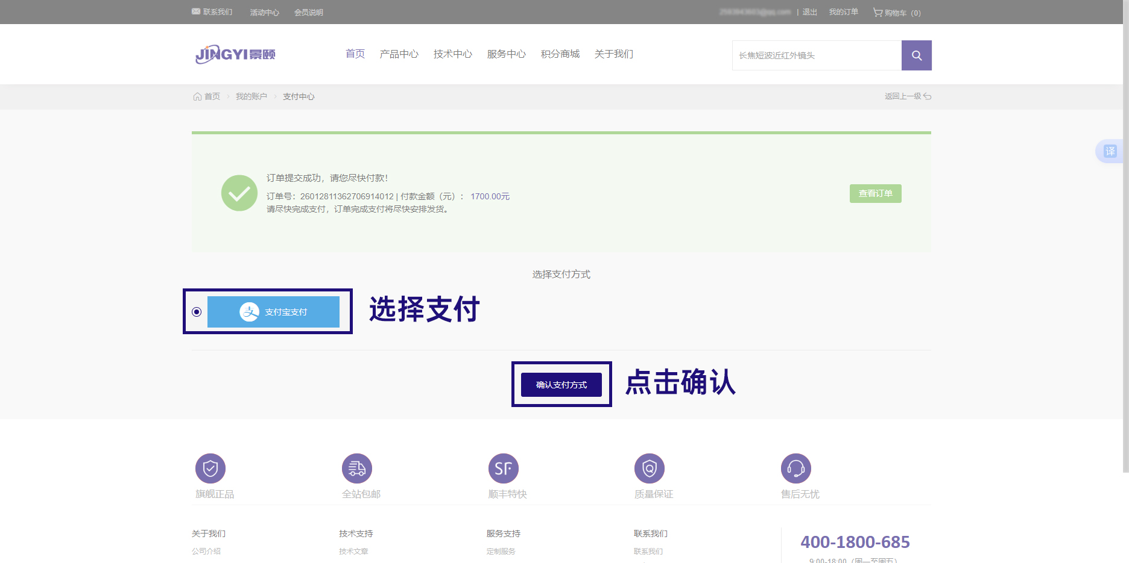Viewport: 1129px width, 563px height.
Task: Click the purple search magnifier icon
Action: click(x=916, y=55)
